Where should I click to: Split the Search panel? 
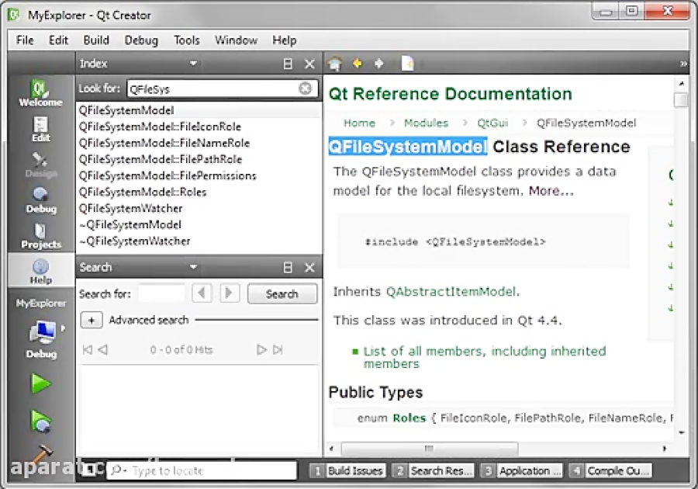pos(288,268)
